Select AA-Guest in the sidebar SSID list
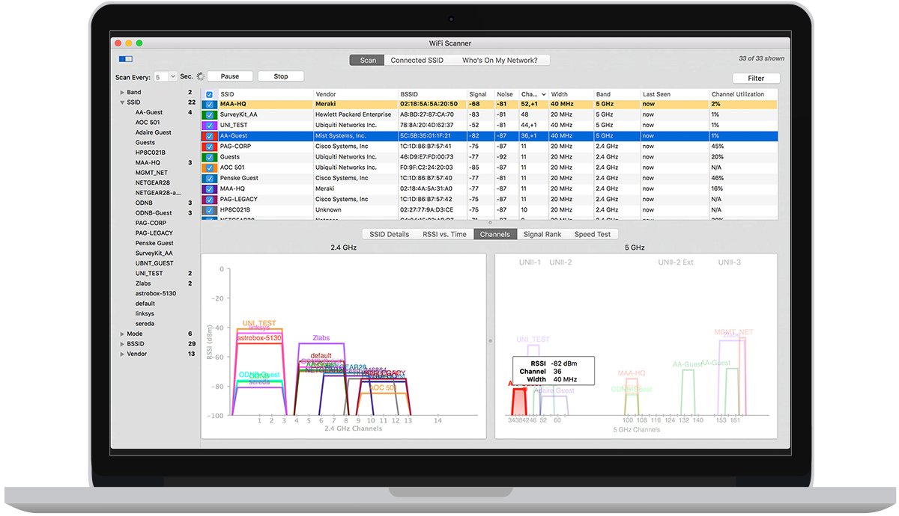 point(149,112)
